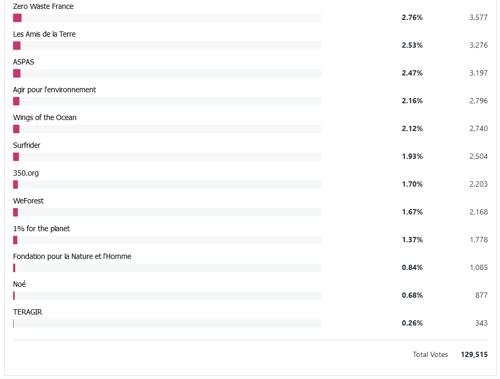The image size is (500, 379).
Task: Click the pink result bar for Zero Waste France
Action: pos(17,18)
